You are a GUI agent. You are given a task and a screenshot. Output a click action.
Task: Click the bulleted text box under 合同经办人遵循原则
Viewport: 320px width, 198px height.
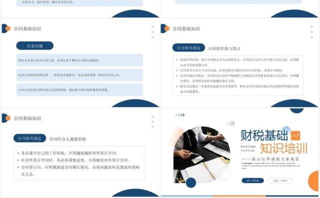pos(79,163)
